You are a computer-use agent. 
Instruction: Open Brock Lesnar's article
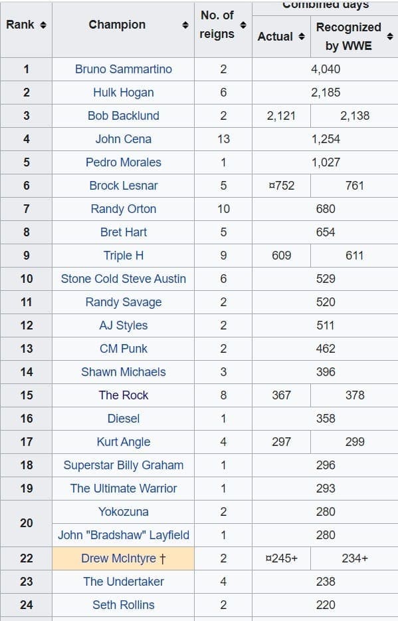pos(122,186)
